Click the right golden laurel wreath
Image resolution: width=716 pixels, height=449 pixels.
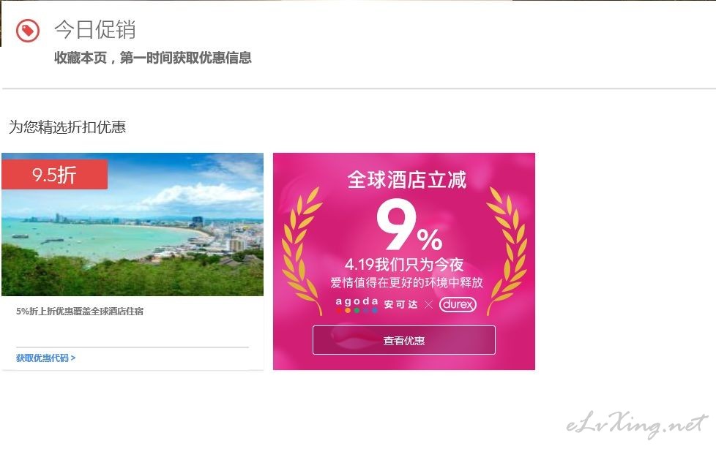coord(507,252)
